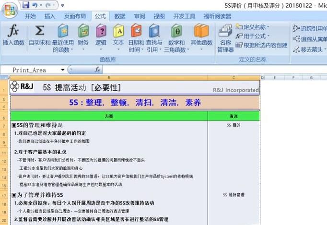Open the undo history dropdown arrow
The image size is (327, 225).
click(x=41, y=5)
